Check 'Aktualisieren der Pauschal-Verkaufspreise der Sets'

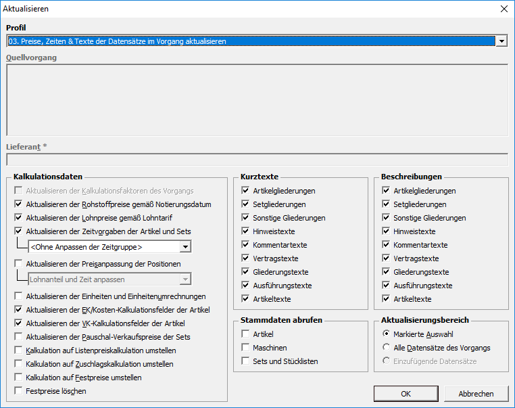coord(19,337)
